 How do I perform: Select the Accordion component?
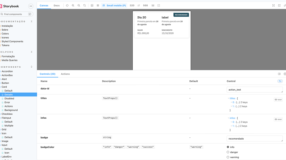pyautogui.click(x=7, y=71)
